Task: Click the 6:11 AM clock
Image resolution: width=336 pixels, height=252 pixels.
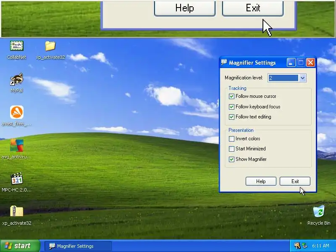Action: [x=320, y=246]
